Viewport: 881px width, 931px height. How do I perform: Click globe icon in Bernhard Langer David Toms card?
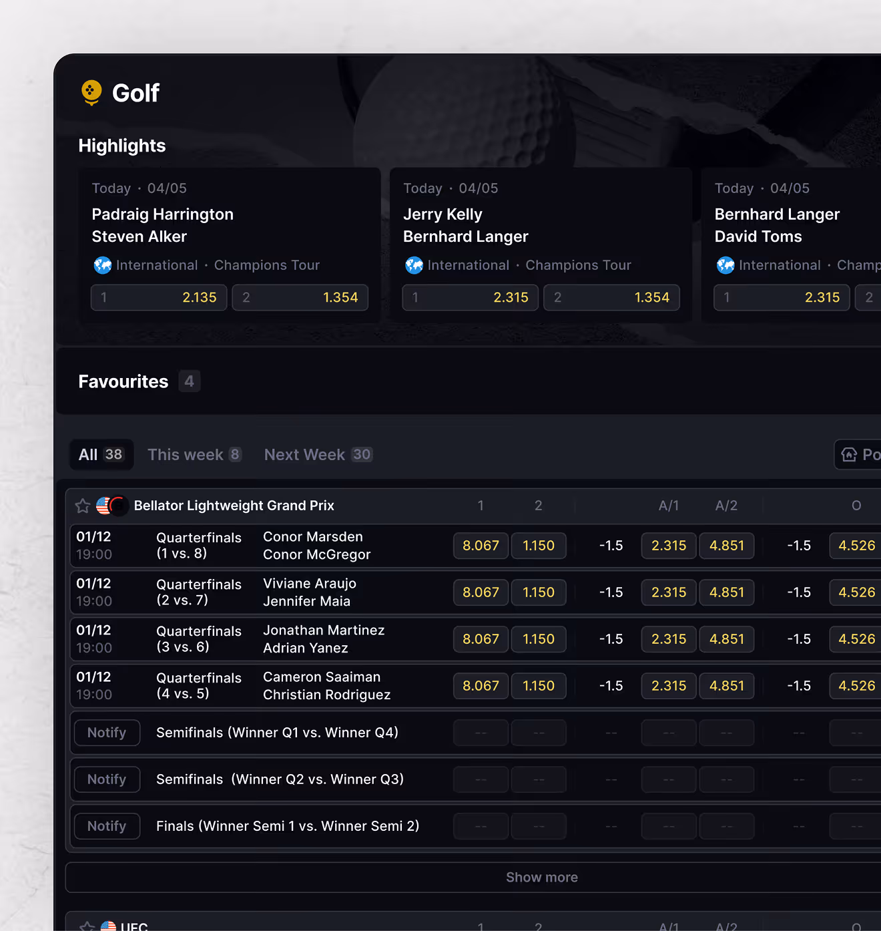(725, 265)
